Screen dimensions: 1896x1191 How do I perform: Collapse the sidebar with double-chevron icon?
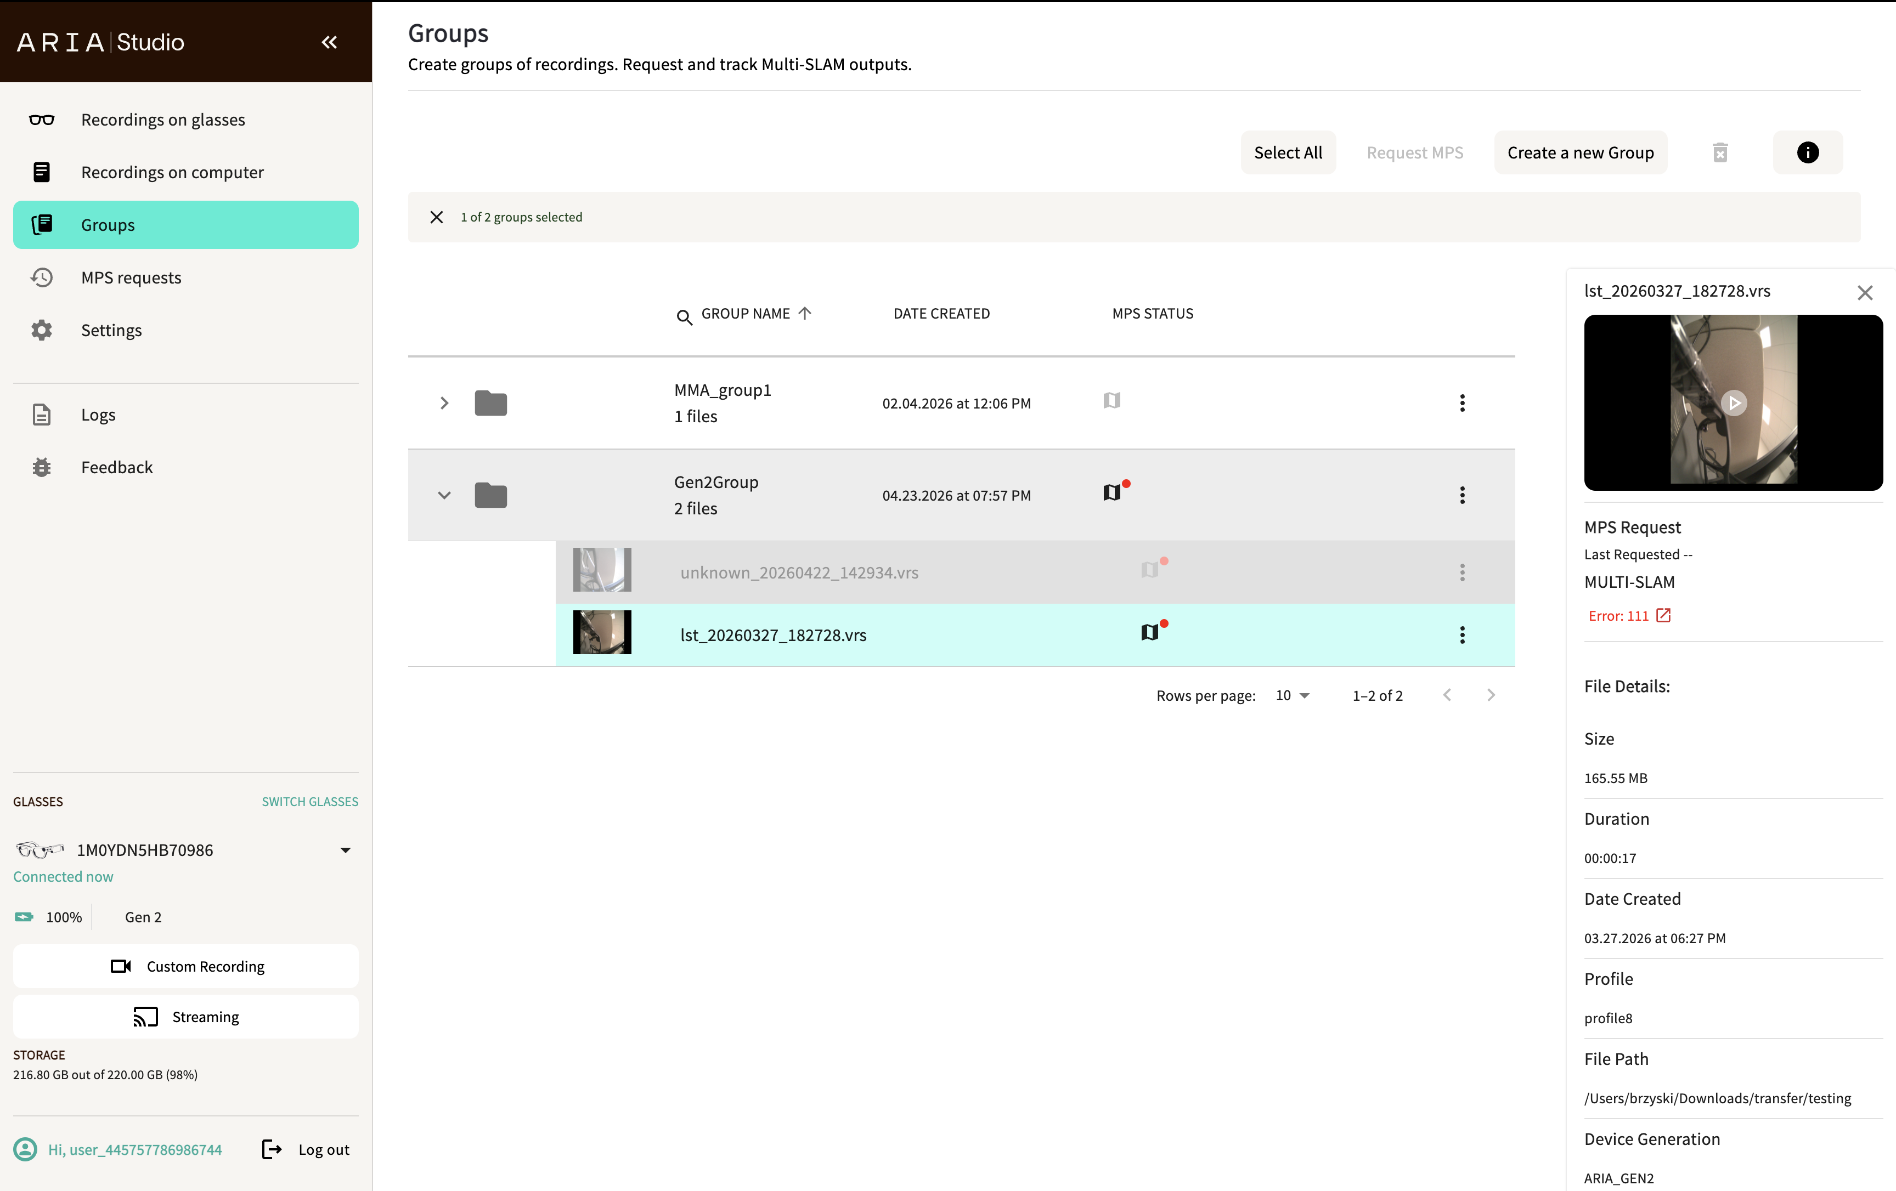[329, 43]
